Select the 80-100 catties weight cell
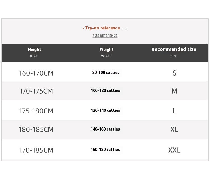The image size is (210, 170). tap(106, 73)
